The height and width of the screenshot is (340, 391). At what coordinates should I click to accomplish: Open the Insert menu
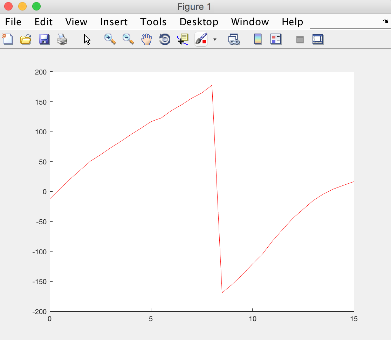click(x=114, y=22)
